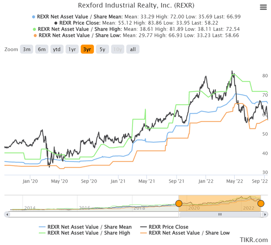Screen dimensions: 271x245
Task: Choose the 1yr zoom option
Action: coord(72,49)
